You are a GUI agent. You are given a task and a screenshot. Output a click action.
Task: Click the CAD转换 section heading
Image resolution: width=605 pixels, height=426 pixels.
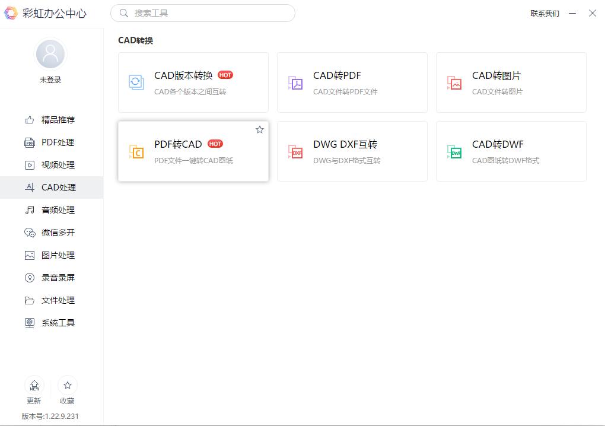point(135,40)
